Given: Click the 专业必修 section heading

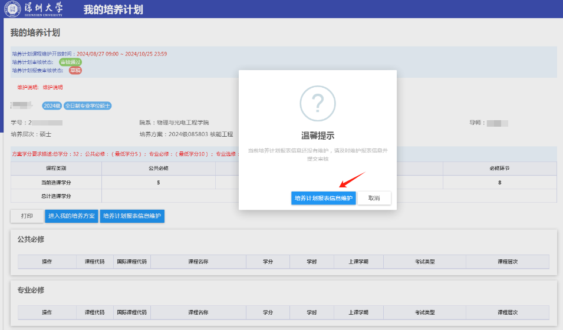Looking at the screenshot, I should (x=31, y=290).
